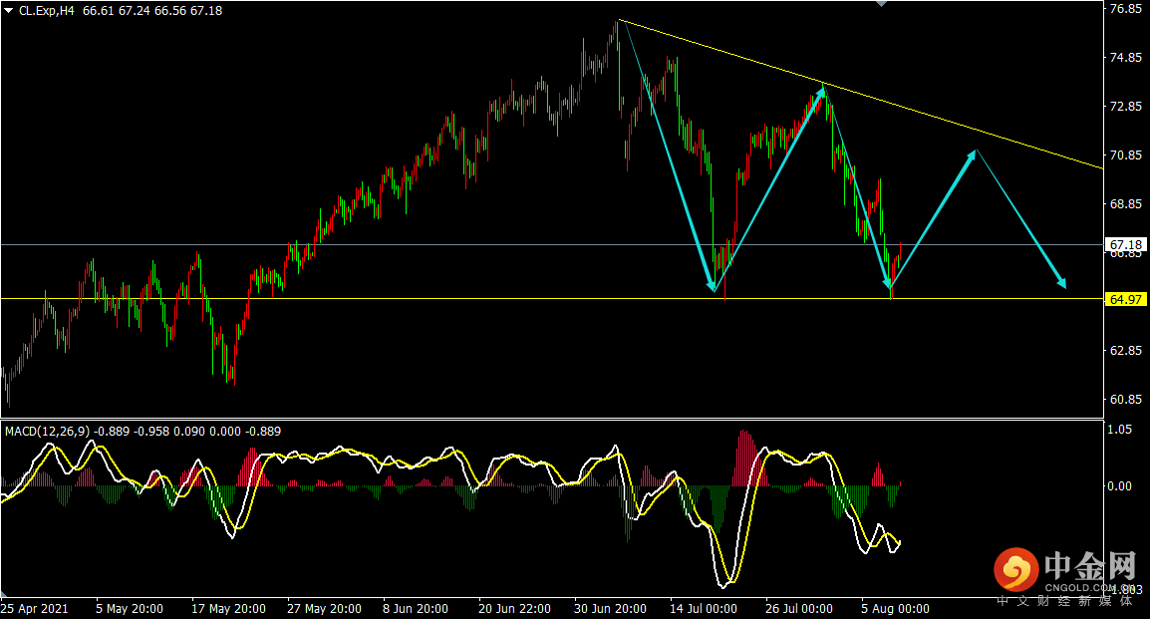Click the 25 Apr 2021 date label
The width and height of the screenshot is (1150, 619).
tap(35, 609)
